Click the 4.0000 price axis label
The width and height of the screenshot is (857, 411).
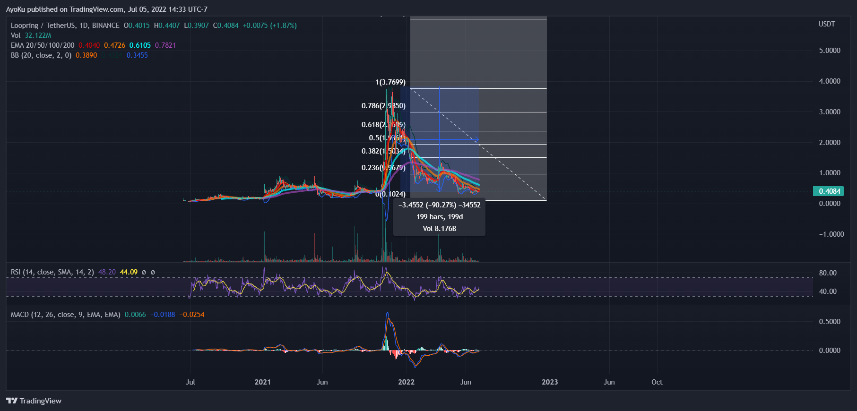click(830, 81)
